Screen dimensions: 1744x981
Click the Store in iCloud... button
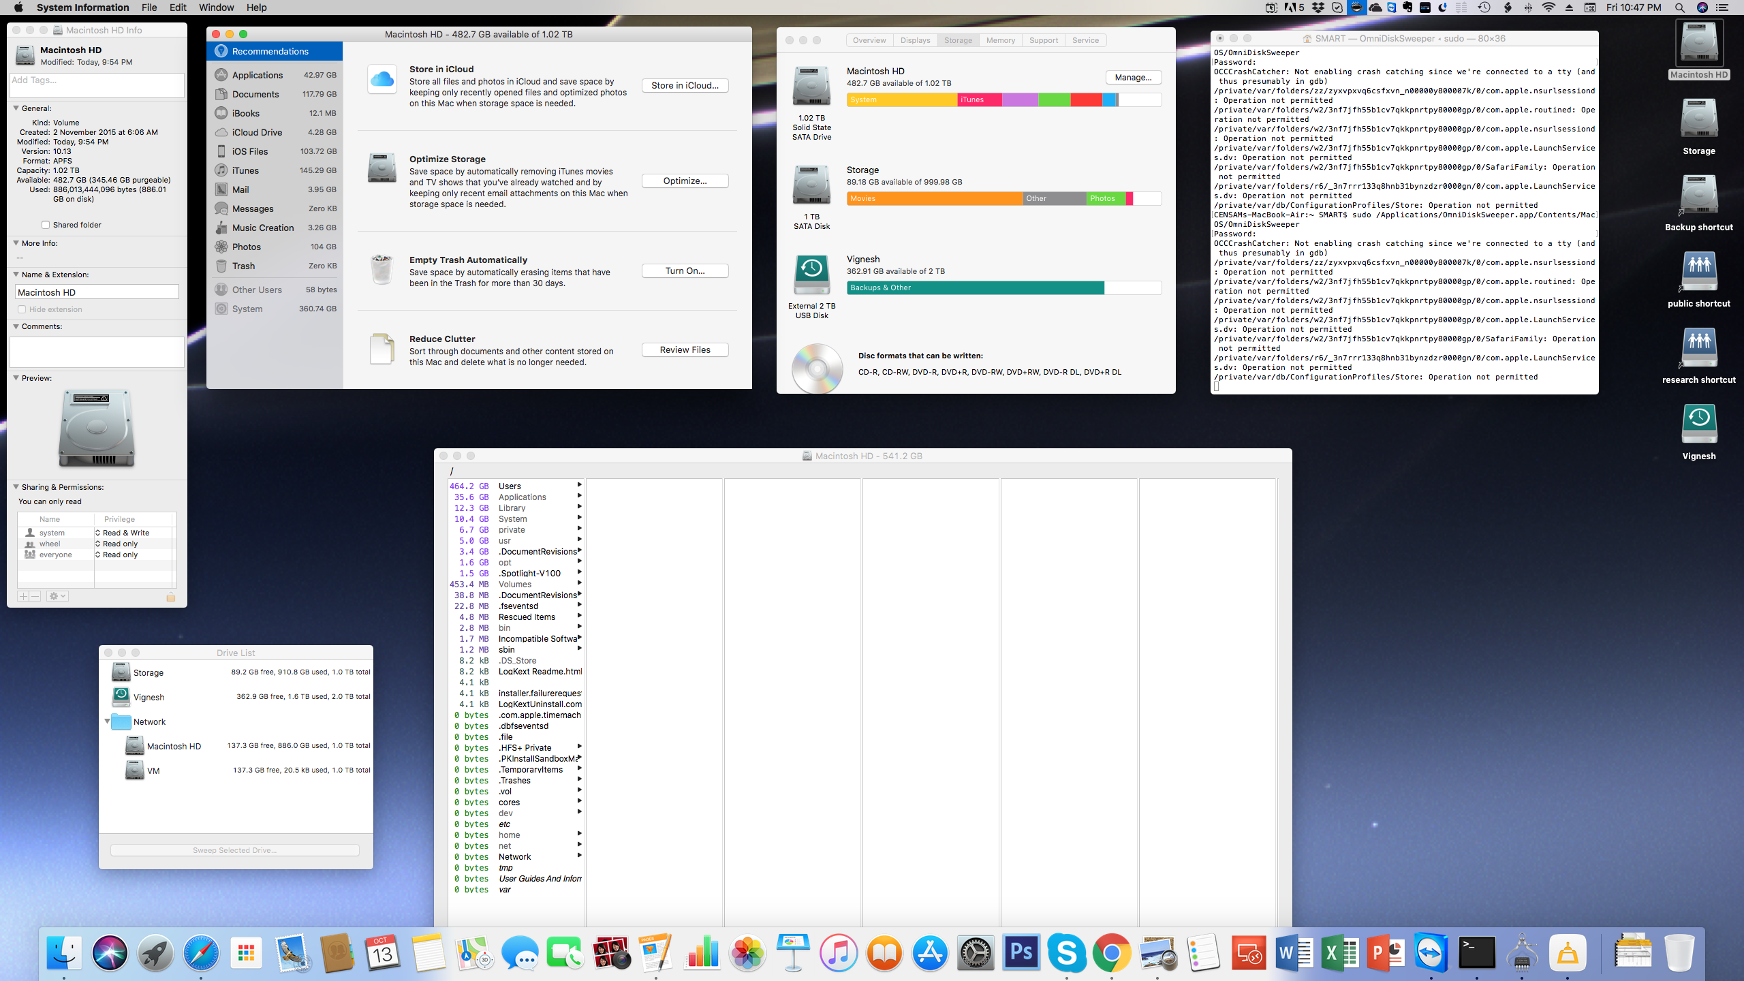point(685,85)
